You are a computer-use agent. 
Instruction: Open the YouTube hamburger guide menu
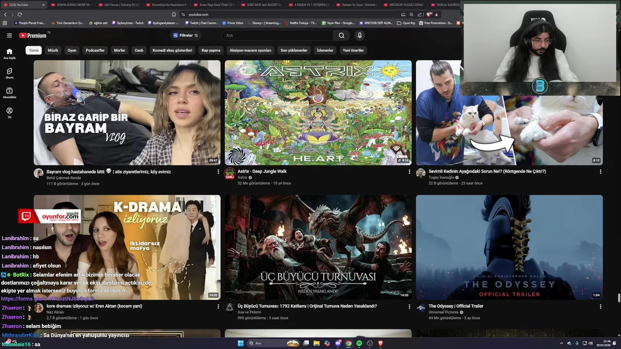(9, 35)
